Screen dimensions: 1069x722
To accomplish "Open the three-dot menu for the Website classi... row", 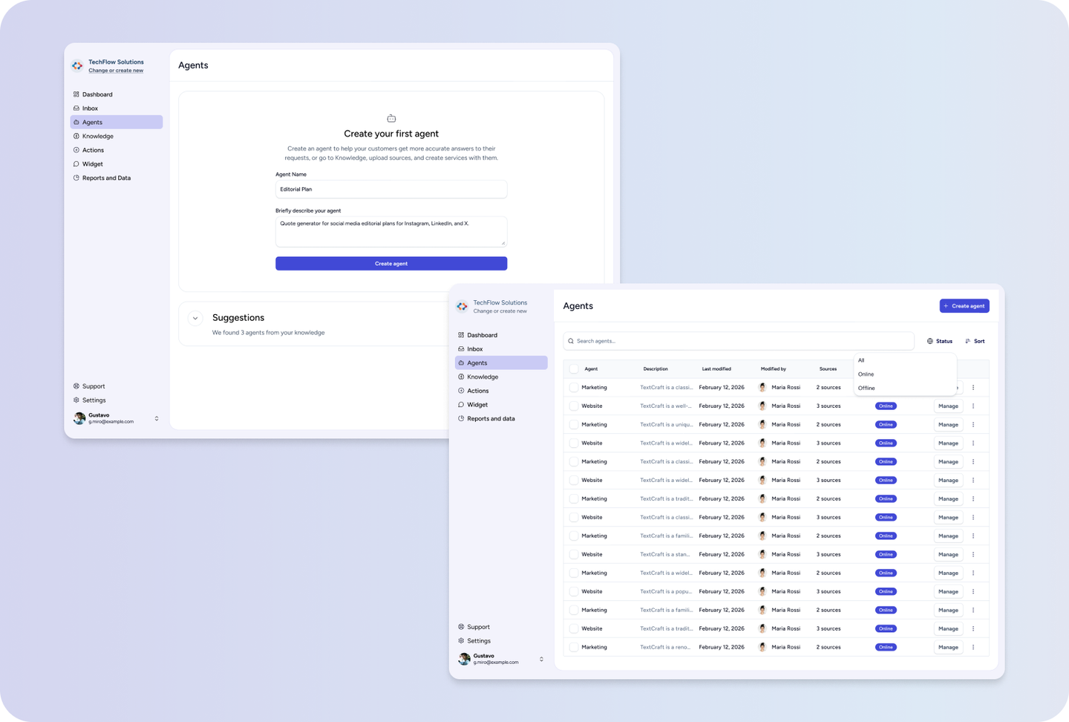I will (973, 518).
